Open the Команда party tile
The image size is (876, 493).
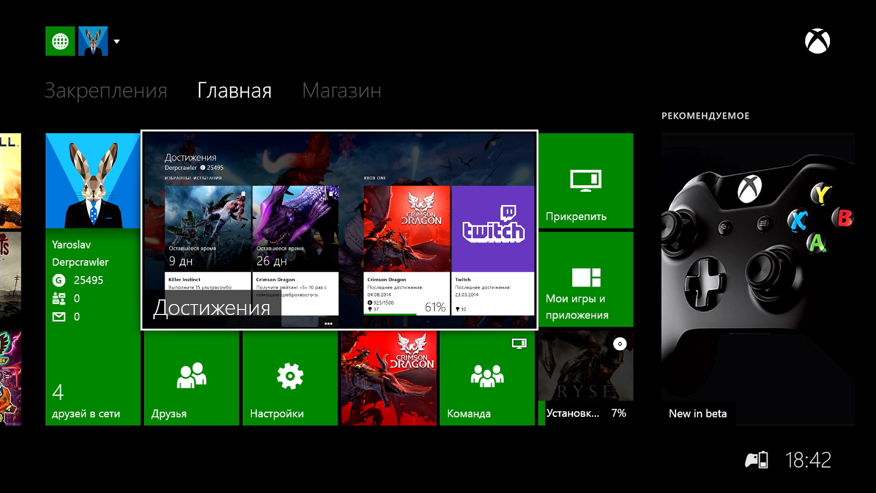(x=487, y=378)
